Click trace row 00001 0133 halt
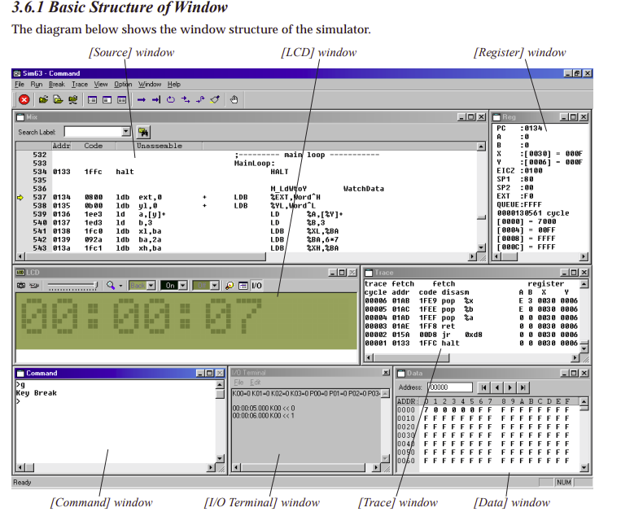This screenshot has width=621, height=512. pyautogui.click(x=471, y=344)
